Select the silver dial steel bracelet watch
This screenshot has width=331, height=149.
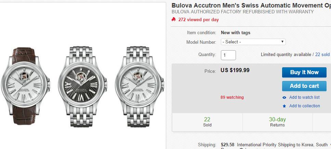click(x=139, y=85)
